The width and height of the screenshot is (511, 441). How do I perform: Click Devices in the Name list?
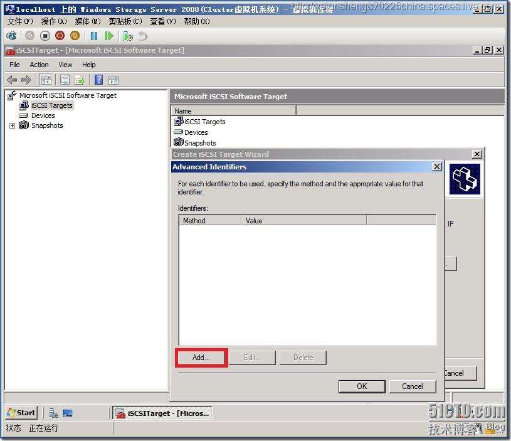click(x=196, y=132)
